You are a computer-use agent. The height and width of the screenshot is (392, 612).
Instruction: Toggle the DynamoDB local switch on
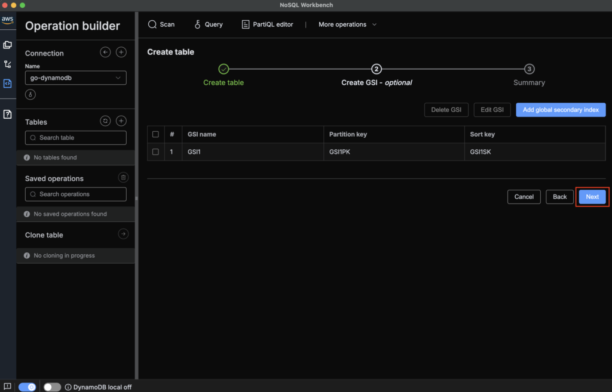(52, 387)
